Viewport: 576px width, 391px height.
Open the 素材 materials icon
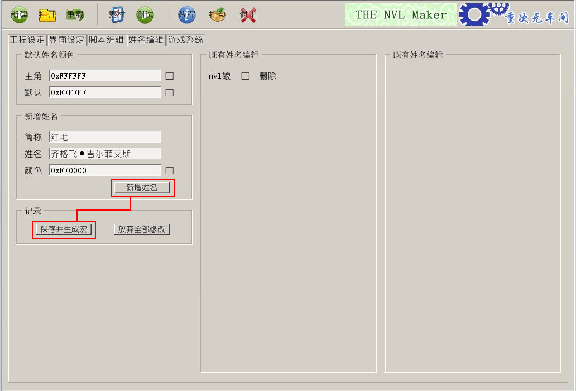[117, 15]
